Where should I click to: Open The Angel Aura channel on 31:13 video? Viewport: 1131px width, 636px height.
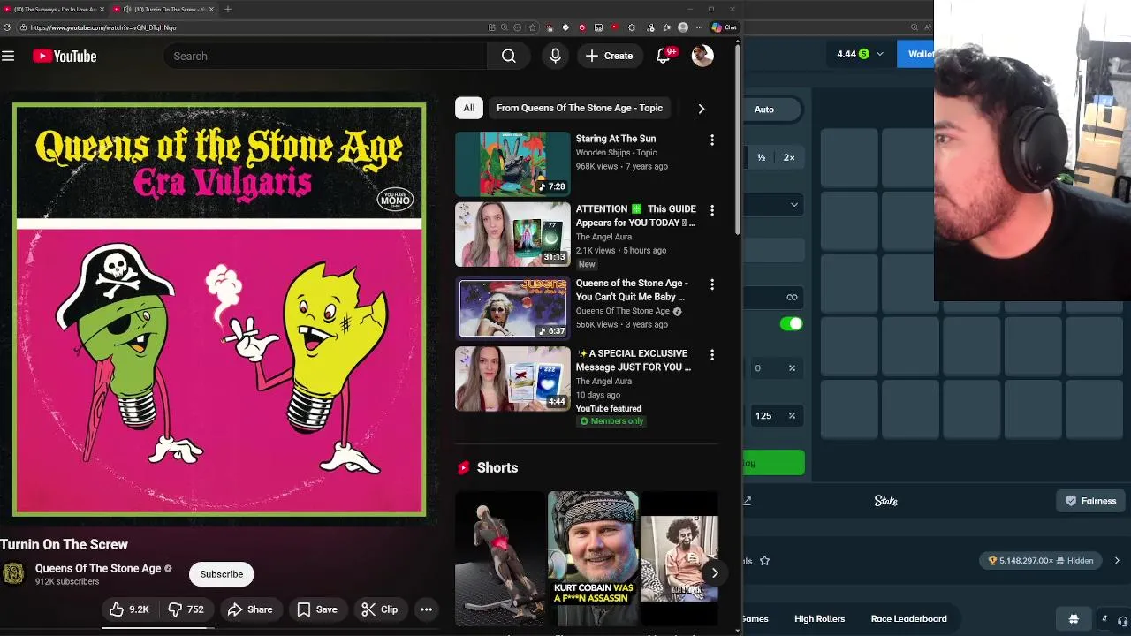tap(603, 237)
